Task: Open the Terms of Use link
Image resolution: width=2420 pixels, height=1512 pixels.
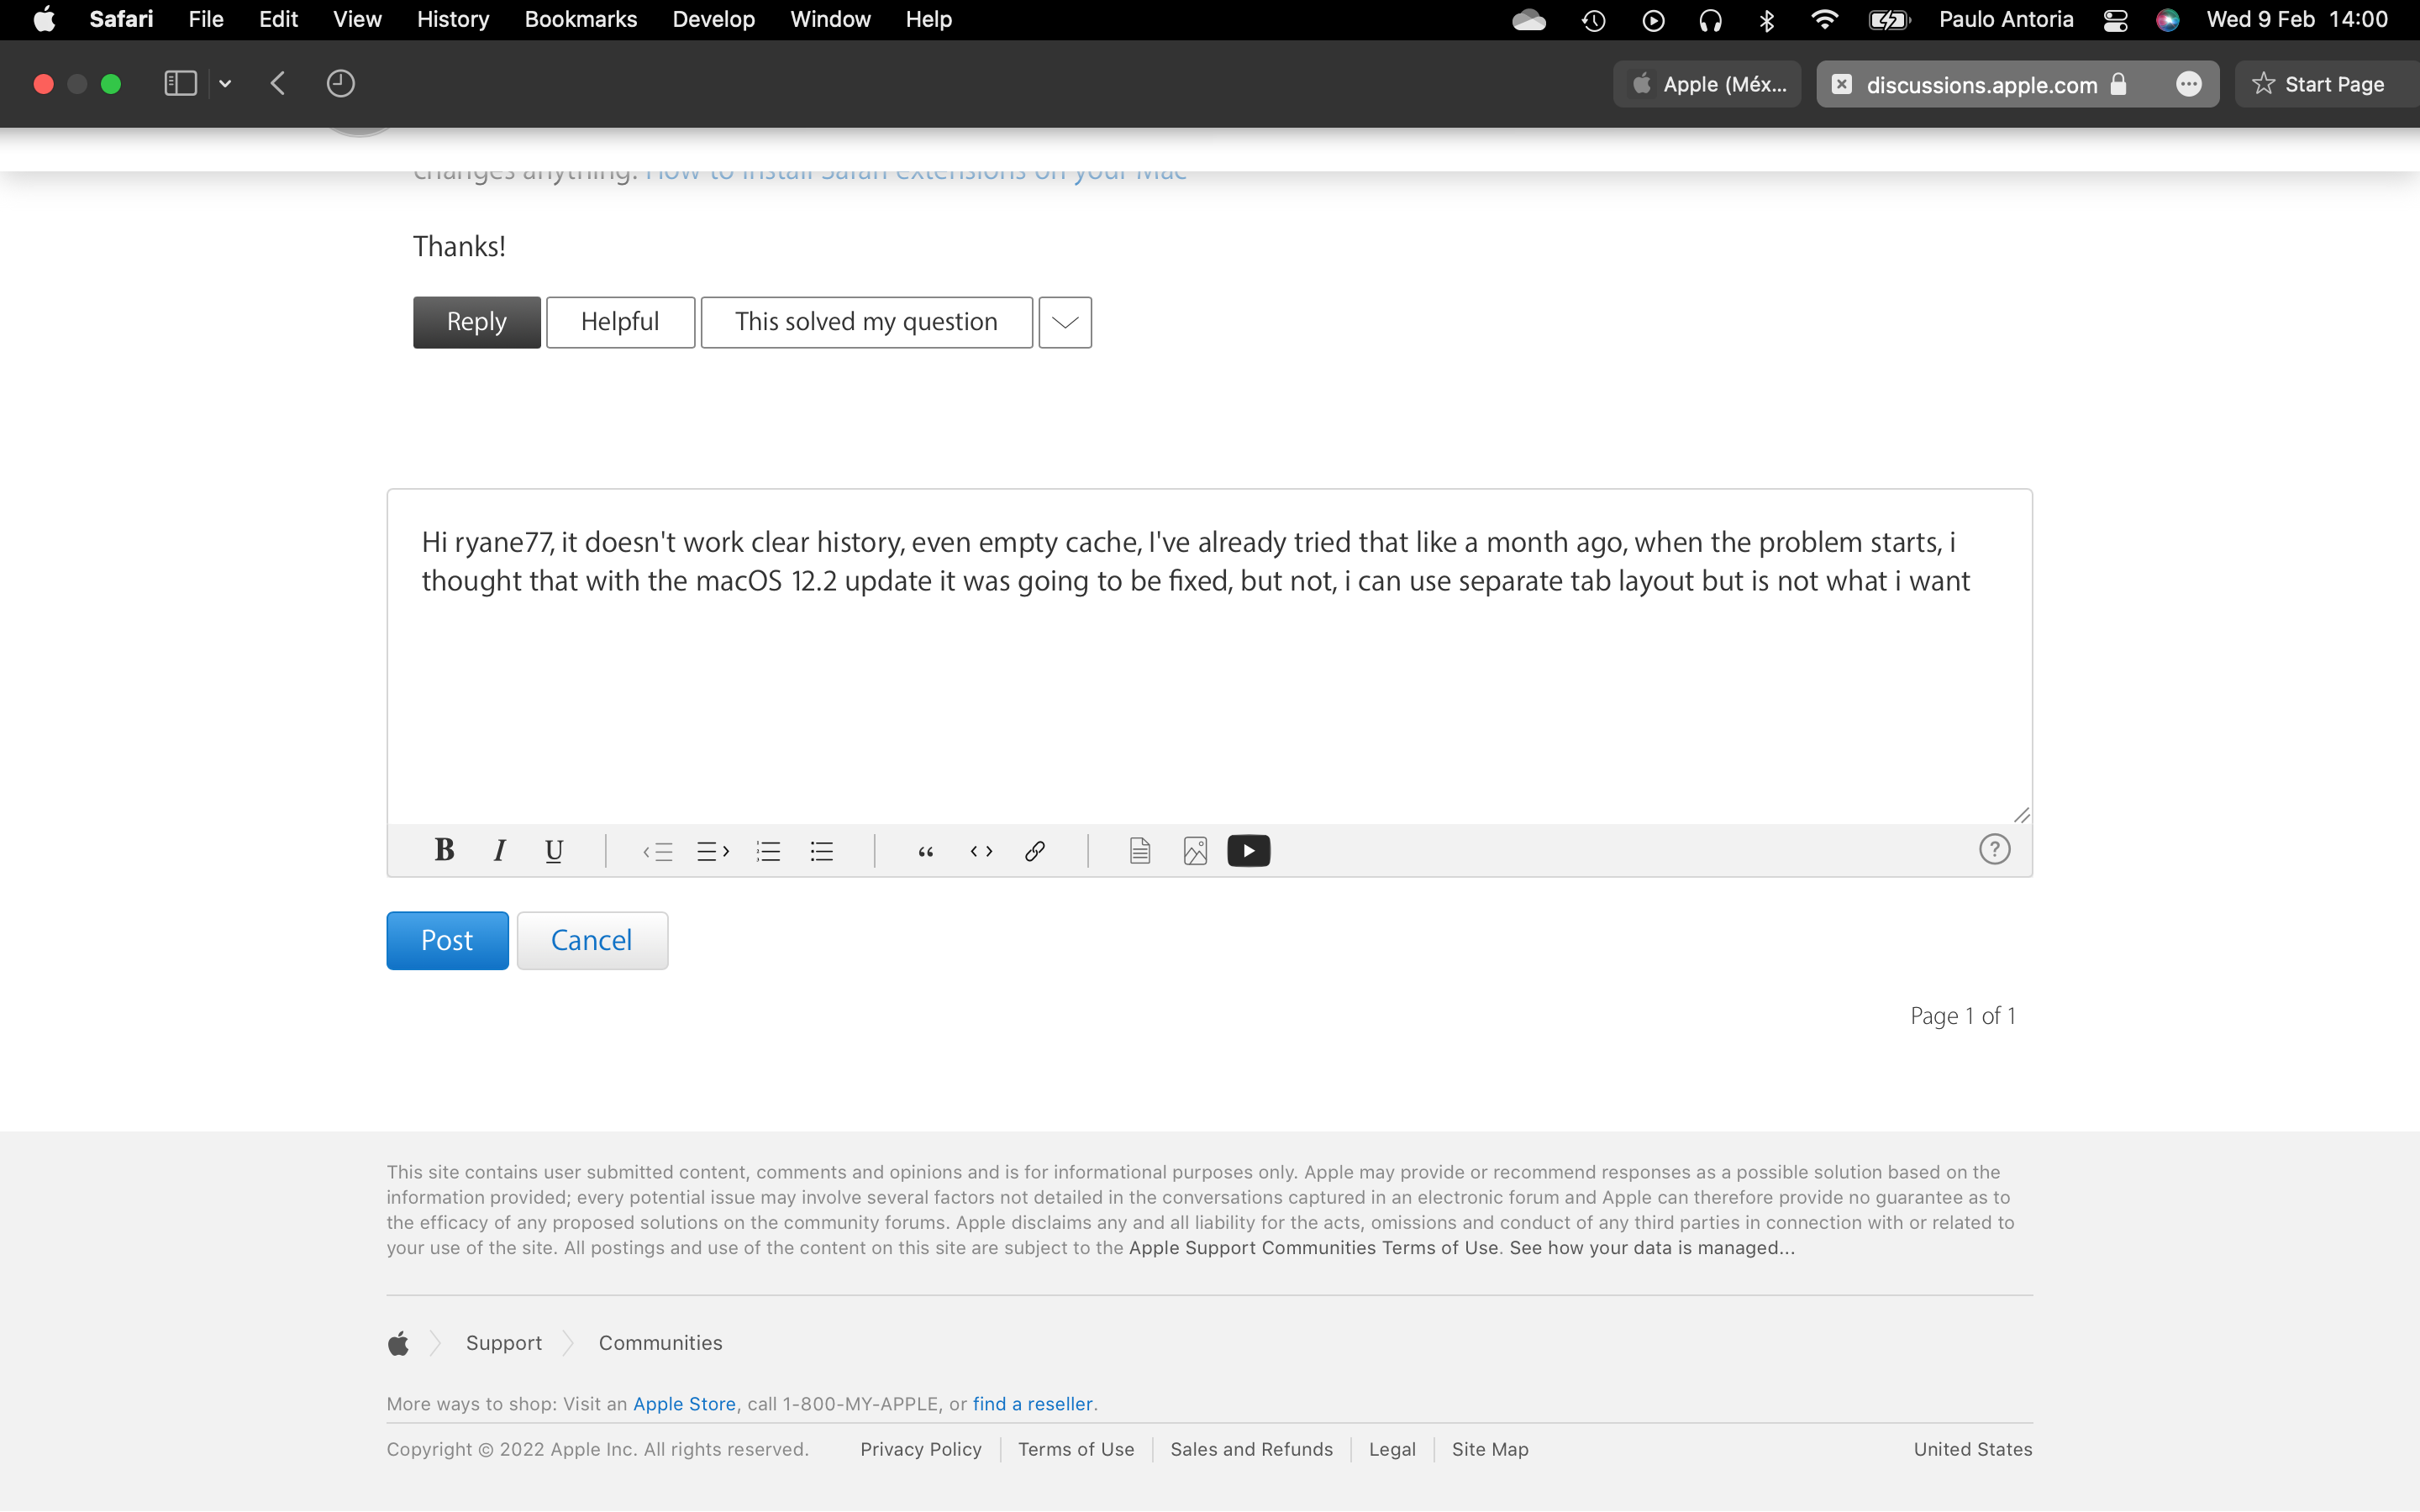Action: [1075, 1448]
